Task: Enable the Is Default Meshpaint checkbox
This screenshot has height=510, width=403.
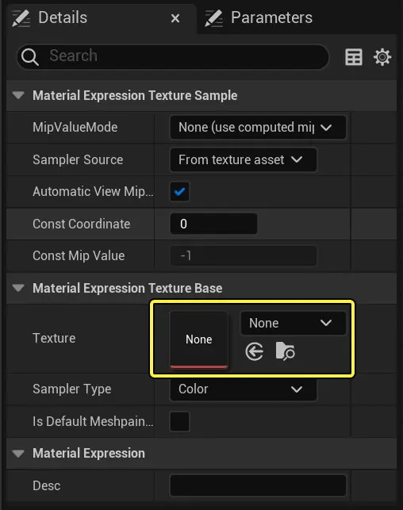Action: [179, 421]
